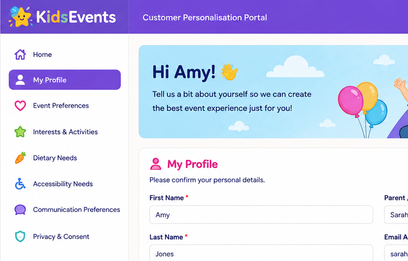Click the Accessibility Needs wheelchair icon
The height and width of the screenshot is (261, 408).
(20, 184)
